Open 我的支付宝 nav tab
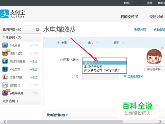 click(129, 17)
